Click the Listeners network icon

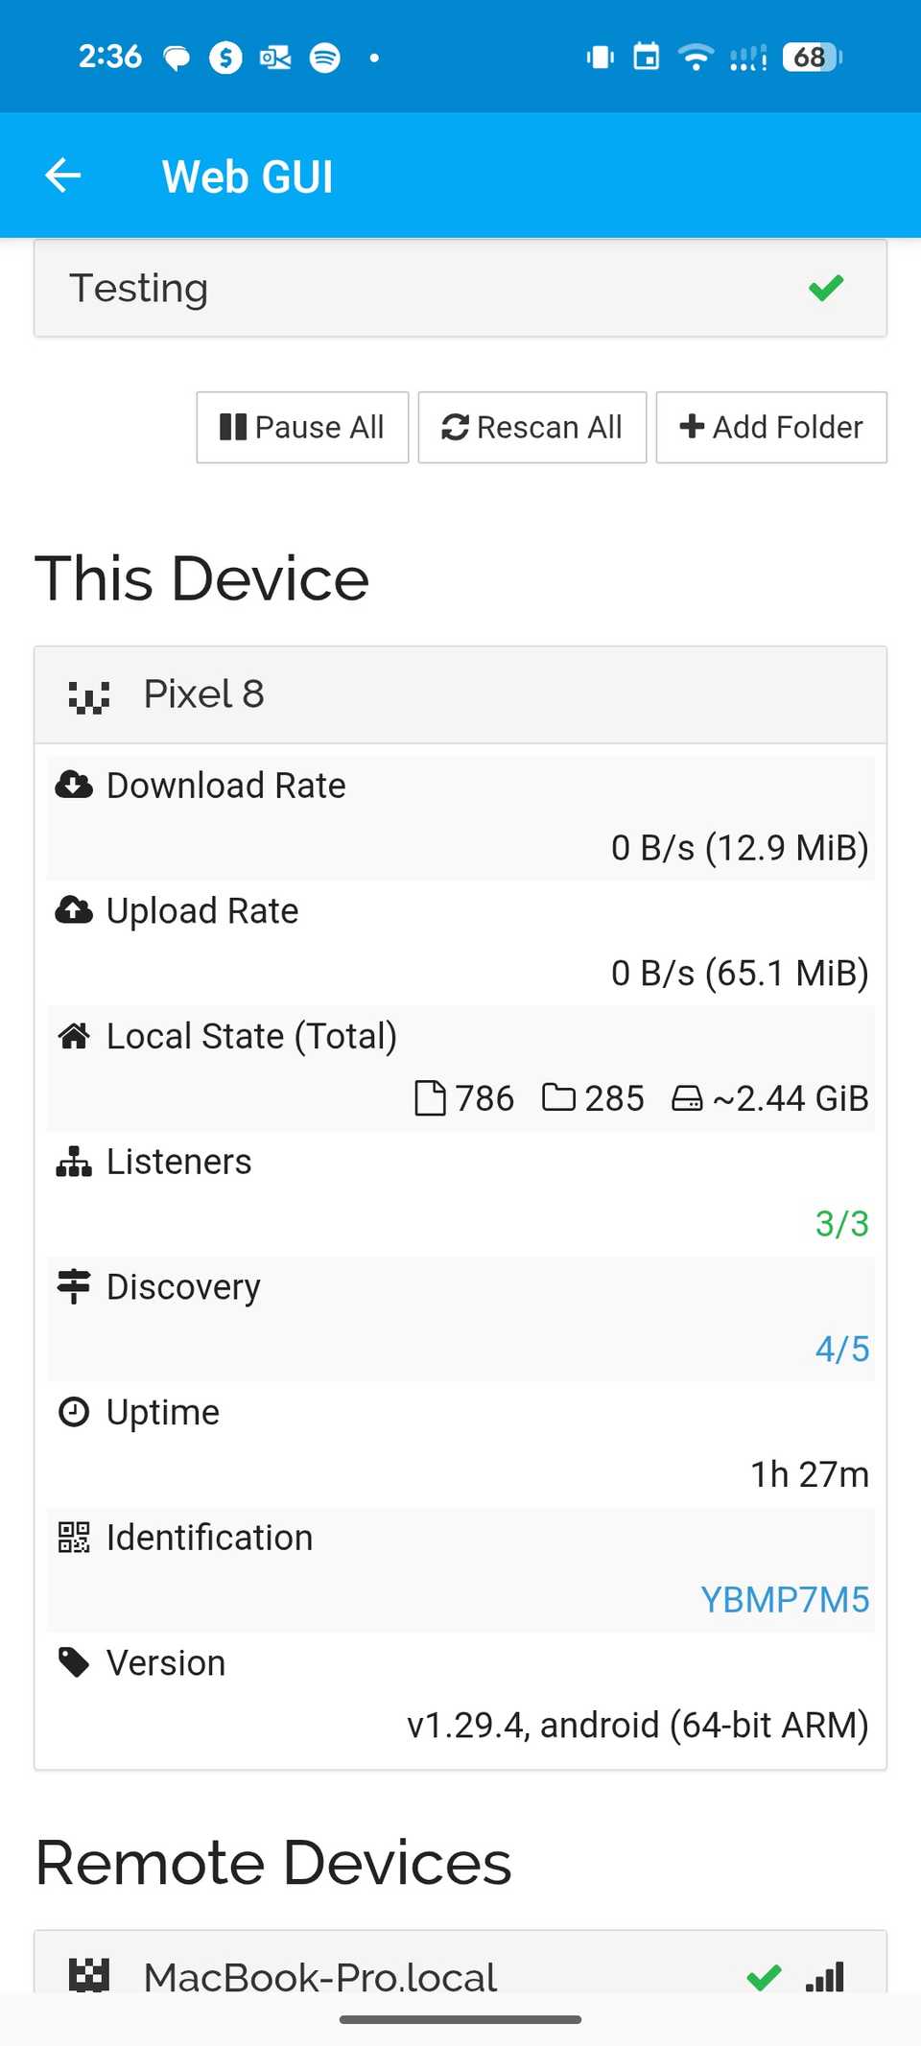pos(74,1162)
